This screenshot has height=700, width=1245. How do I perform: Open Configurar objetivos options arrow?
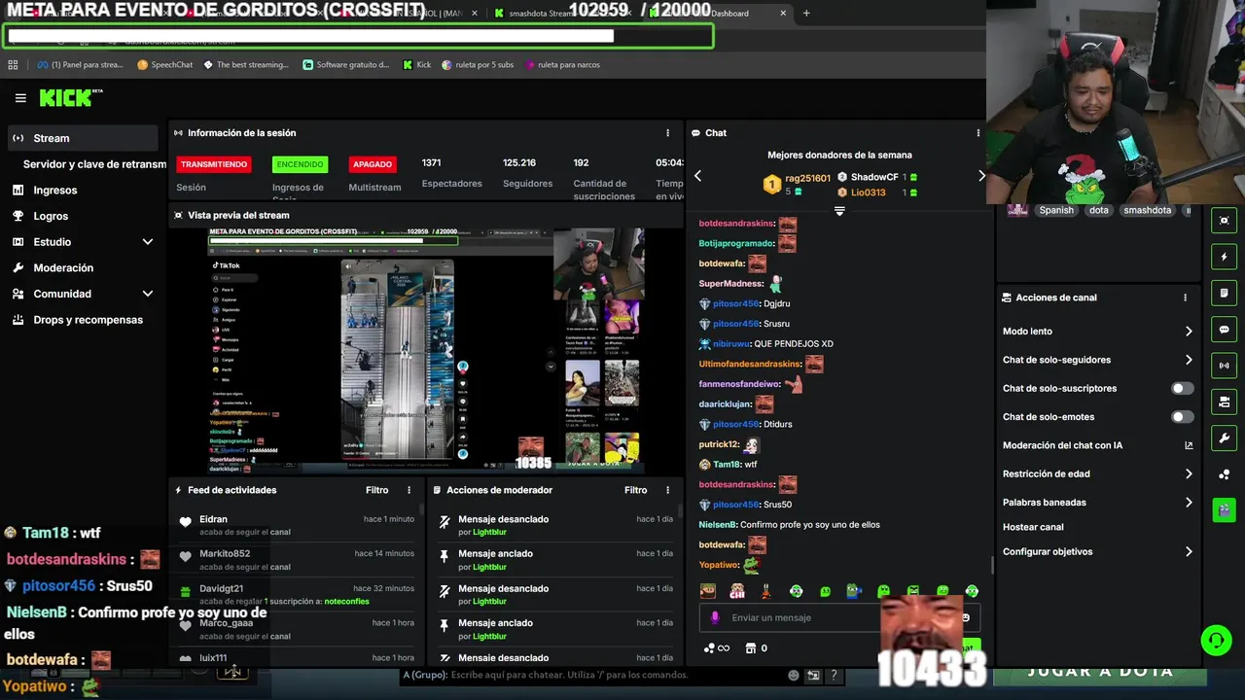coord(1189,551)
